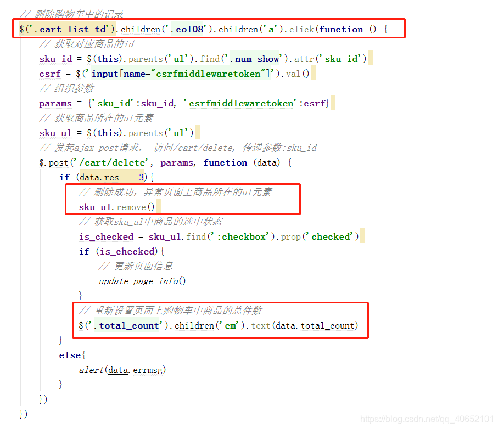The width and height of the screenshot is (498, 429).
Task: Click the comment '// 获取对应商品的id'
Action: click(x=86, y=44)
